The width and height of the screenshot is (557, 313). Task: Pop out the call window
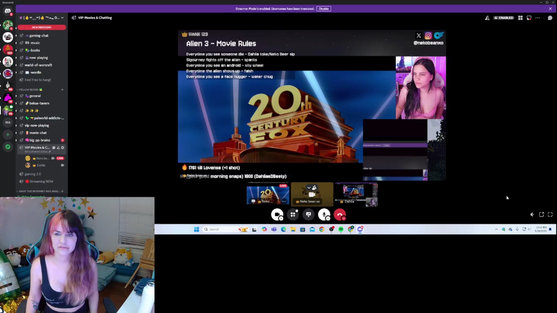click(x=541, y=214)
